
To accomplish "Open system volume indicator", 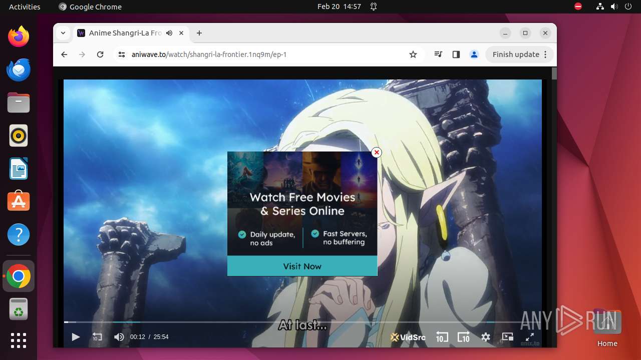I will (x=614, y=6).
